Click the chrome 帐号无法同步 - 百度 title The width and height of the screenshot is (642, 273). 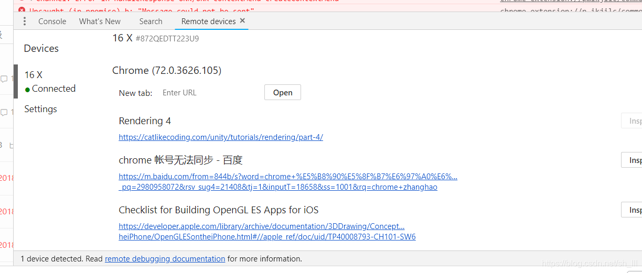coord(180,160)
